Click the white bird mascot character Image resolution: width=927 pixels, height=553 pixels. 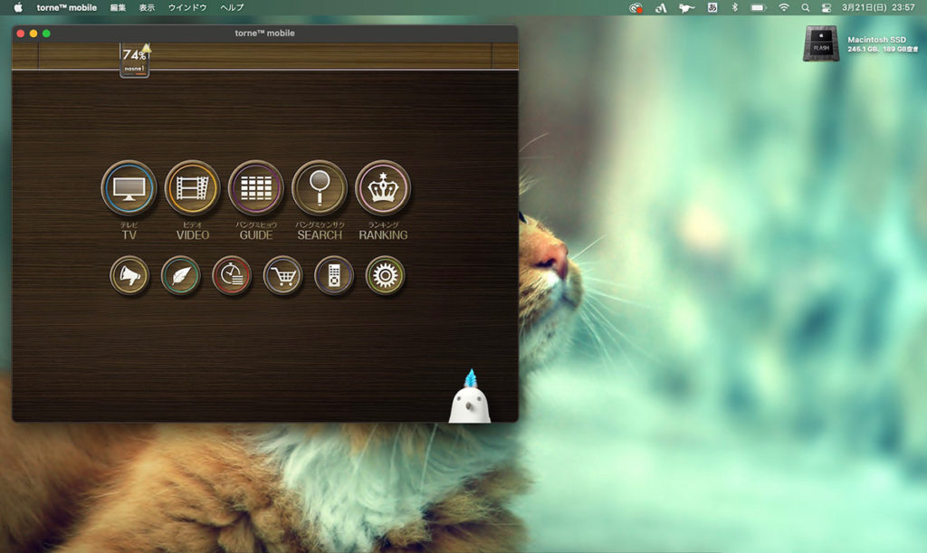[470, 400]
